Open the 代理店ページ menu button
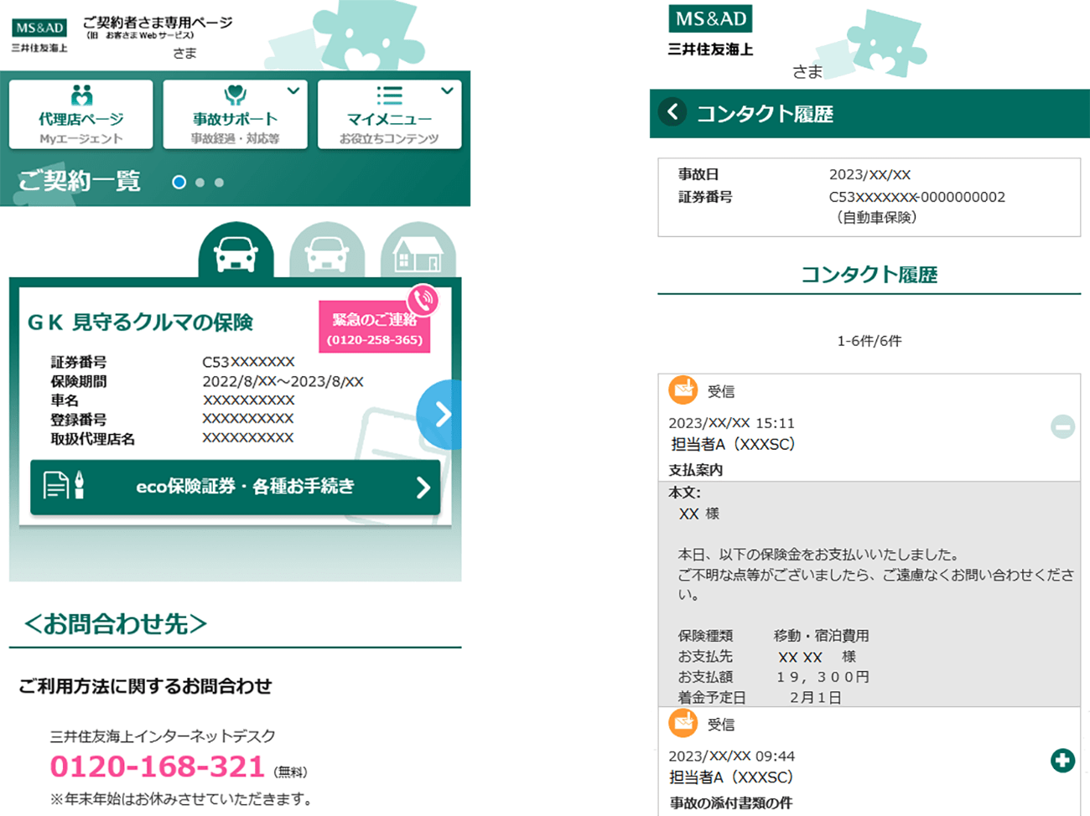This screenshot has height=816, width=1090. click(x=81, y=114)
